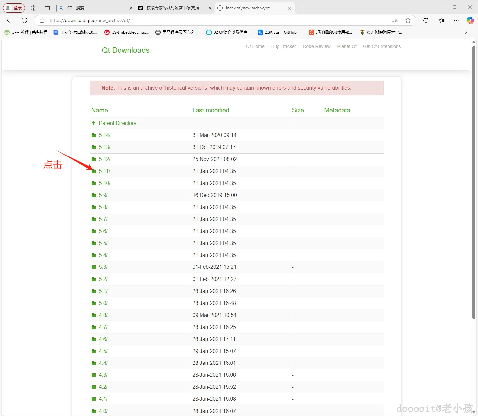The image size is (478, 416).
Task: Open the C++ 教程 菜鸟教程 bookmark
Action: coord(26,32)
